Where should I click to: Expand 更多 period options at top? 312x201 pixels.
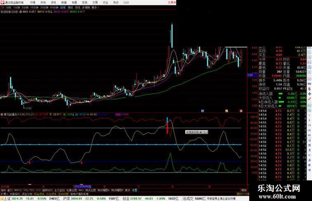click(x=95, y=7)
